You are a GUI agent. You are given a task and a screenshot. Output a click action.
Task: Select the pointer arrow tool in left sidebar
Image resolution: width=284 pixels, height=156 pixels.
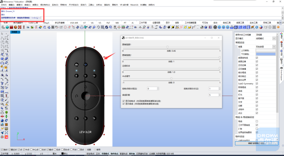pos(2,34)
